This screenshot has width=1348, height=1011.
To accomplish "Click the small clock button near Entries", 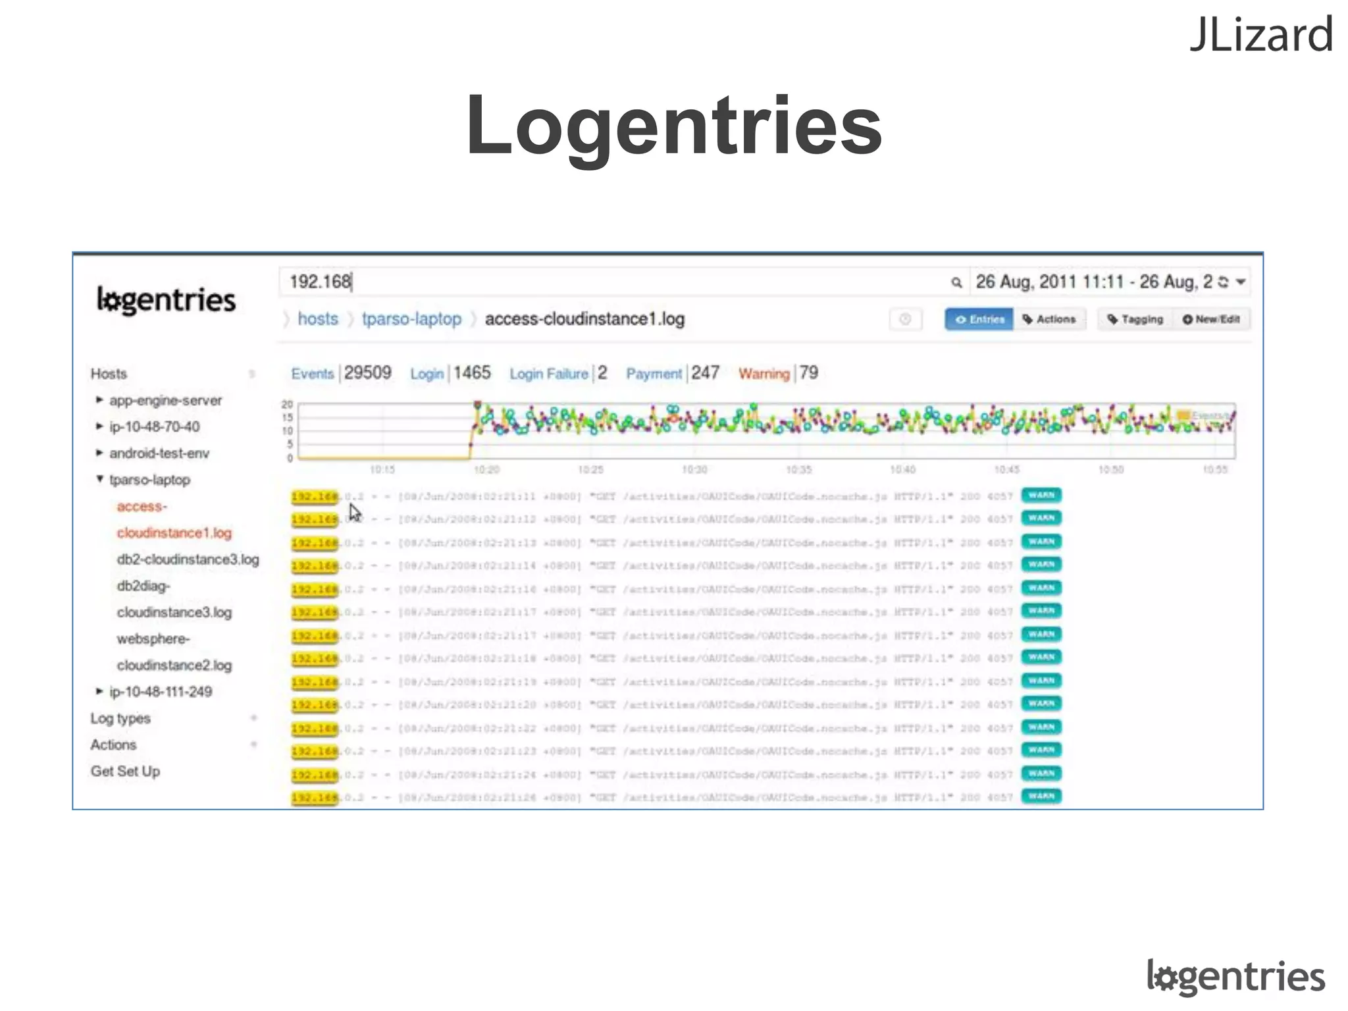I will click(x=905, y=319).
